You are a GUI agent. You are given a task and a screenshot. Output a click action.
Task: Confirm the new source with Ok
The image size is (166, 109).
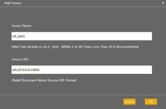pyautogui.click(x=151, y=102)
